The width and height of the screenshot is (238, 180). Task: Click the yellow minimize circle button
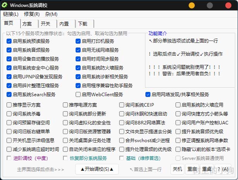[x=192, y=5]
